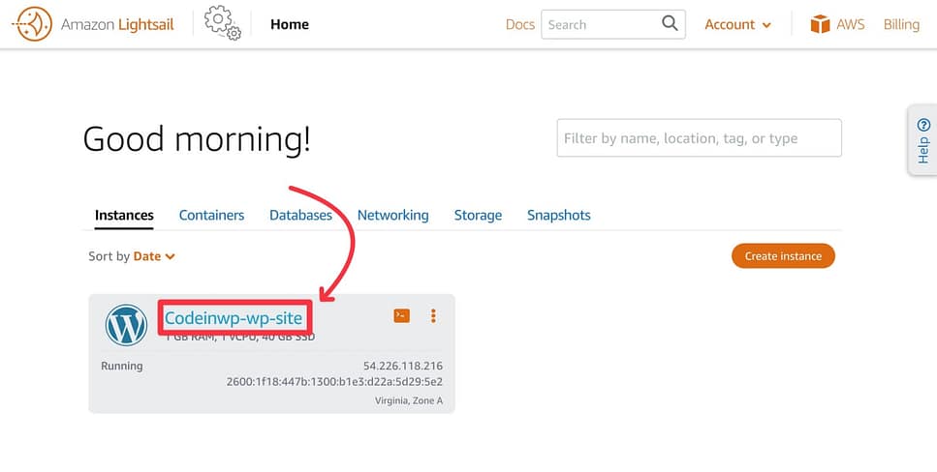This screenshot has width=937, height=472.
Task: Open the instance three-dot options menu
Action: point(433,315)
